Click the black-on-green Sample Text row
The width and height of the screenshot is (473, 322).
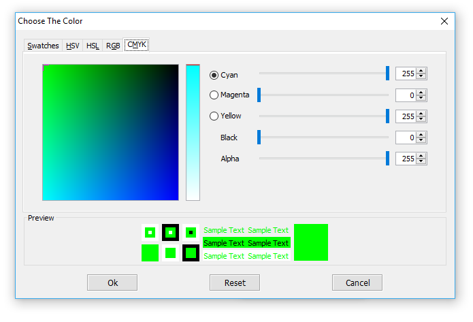(246, 243)
